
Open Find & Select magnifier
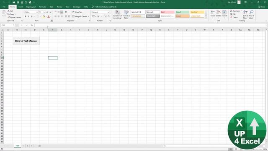tap(251, 14)
